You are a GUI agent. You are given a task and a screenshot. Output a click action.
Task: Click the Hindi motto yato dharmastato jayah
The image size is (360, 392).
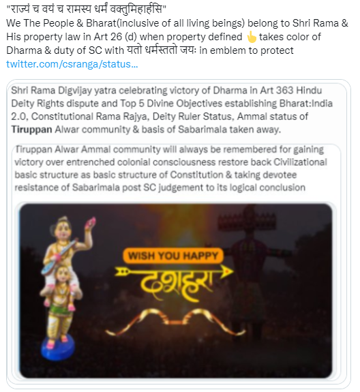[162, 50]
